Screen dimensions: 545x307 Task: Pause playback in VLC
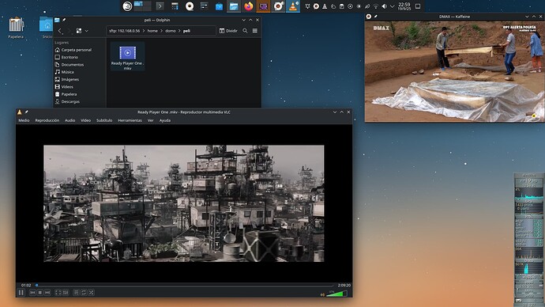point(21,293)
